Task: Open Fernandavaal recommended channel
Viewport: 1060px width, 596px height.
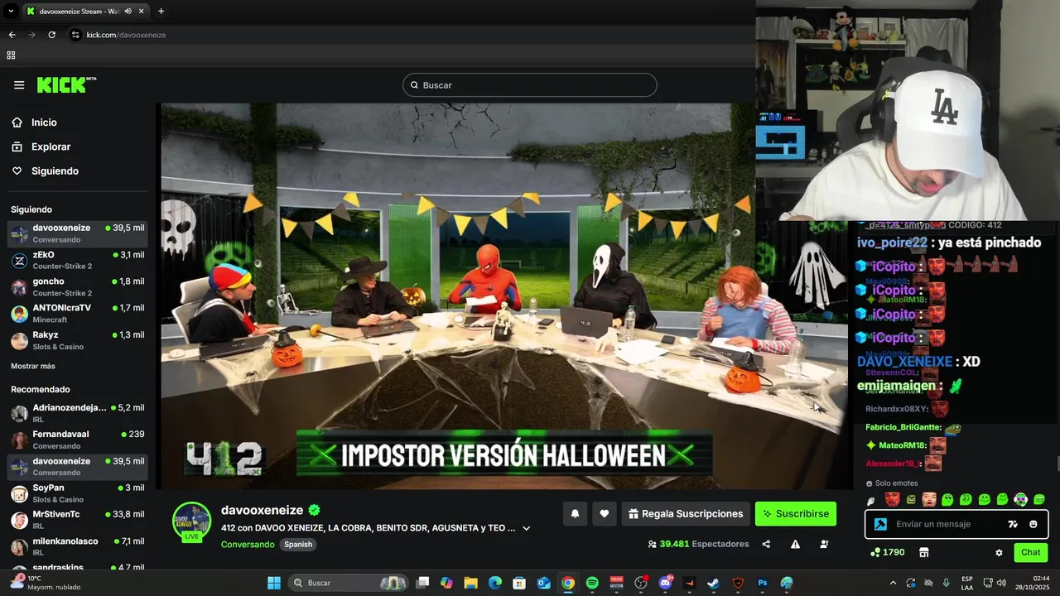Action: click(x=78, y=440)
